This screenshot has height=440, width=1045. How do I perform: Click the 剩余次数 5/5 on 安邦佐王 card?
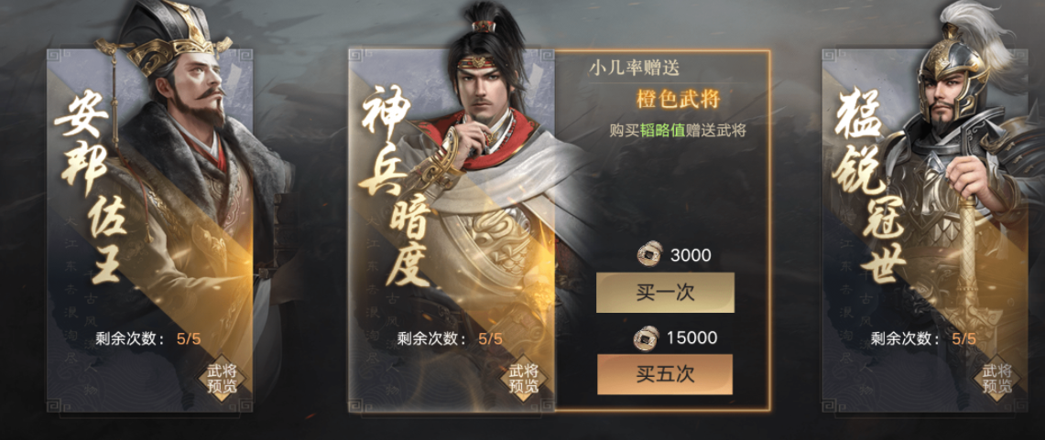149,338
